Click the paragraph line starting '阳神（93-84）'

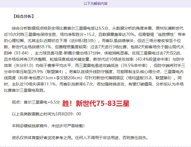[x=93, y=53]
